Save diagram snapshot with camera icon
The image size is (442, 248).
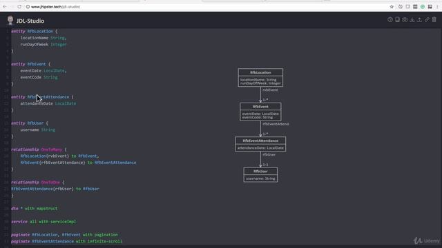(x=405, y=19)
